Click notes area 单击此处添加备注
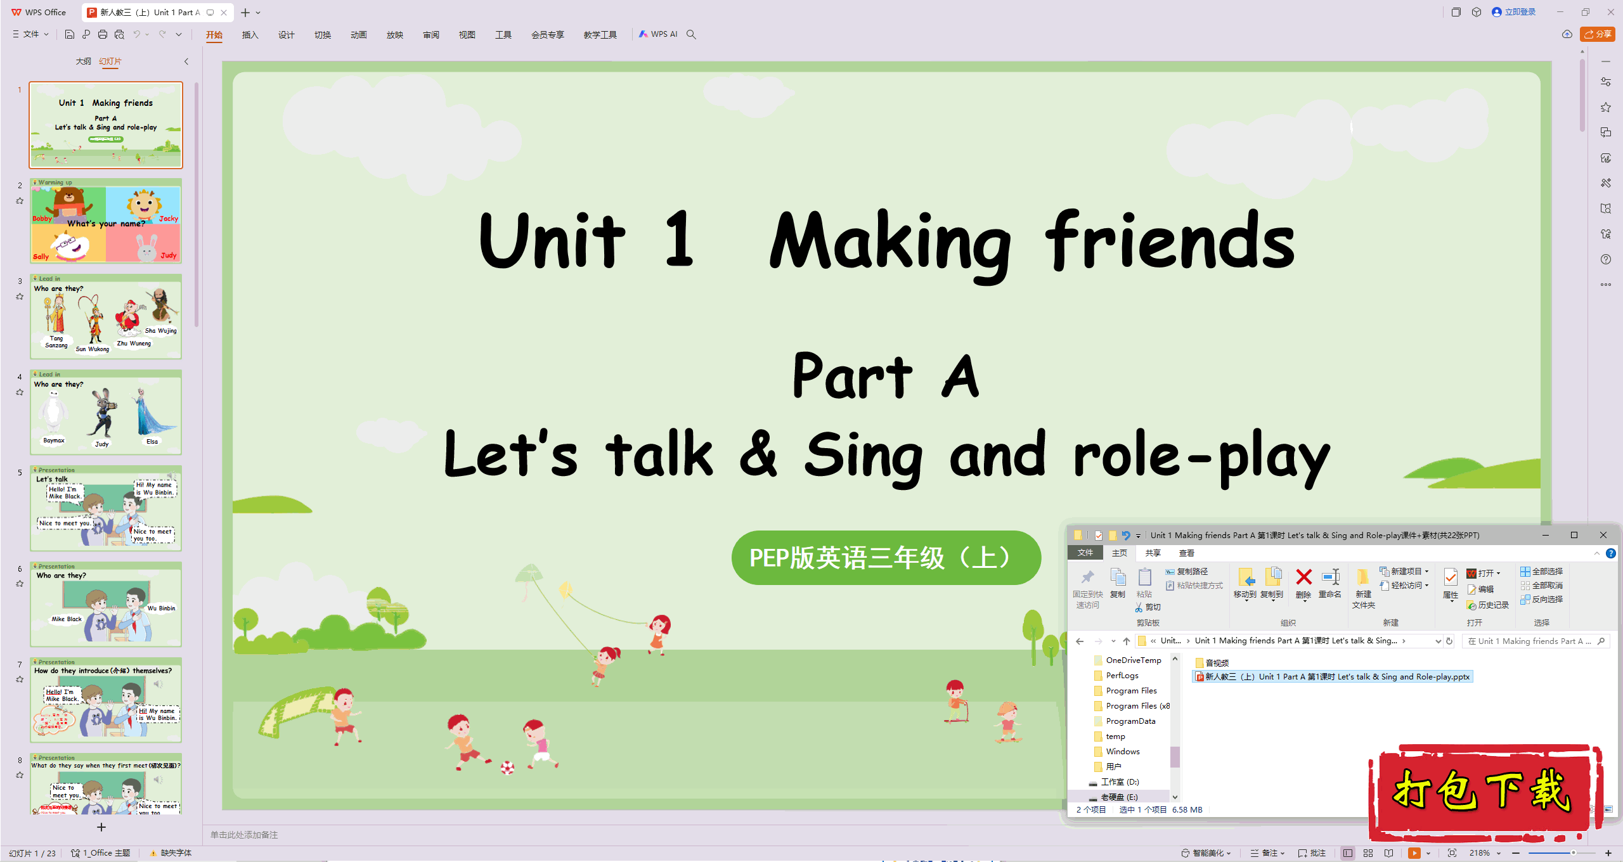The width and height of the screenshot is (1623, 862). tap(244, 835)
